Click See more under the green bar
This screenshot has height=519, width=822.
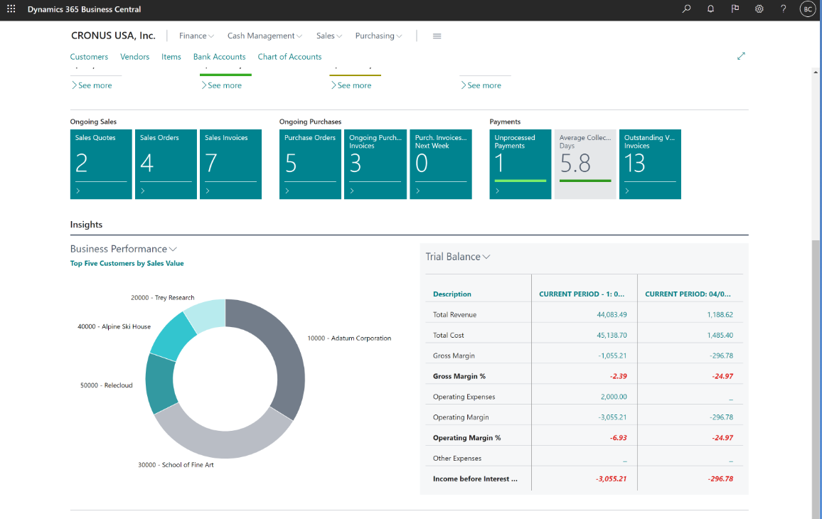(221, 85)
